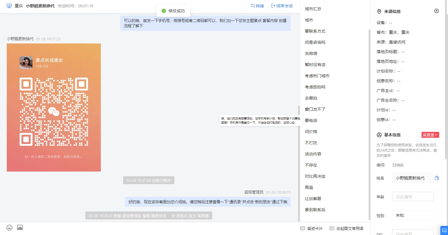448x235 pixels.
Task: Click the 转接 transfer button
Action: (x=257, y=6)
